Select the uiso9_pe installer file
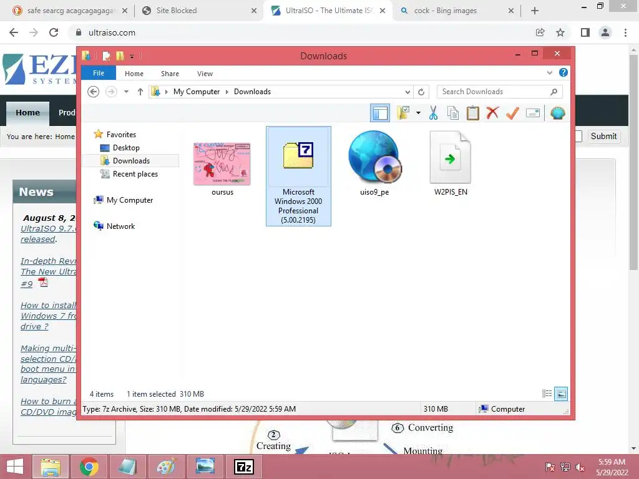Image resolution: width=639 pixels, height=479 pixels. (x=374, y=163)
